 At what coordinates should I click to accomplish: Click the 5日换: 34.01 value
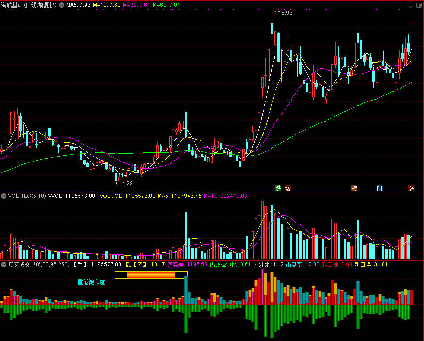coord(371,264)
